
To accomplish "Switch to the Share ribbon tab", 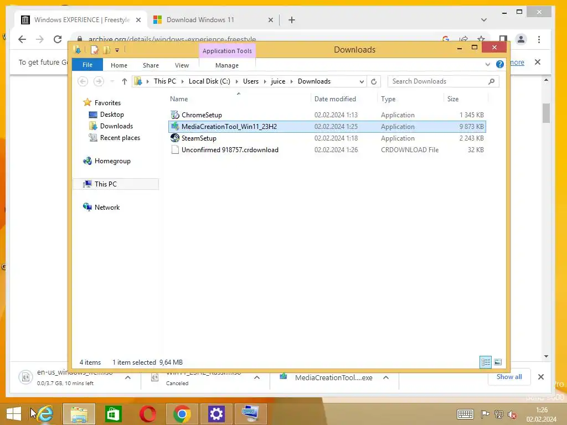I will [x=151, y=65].
